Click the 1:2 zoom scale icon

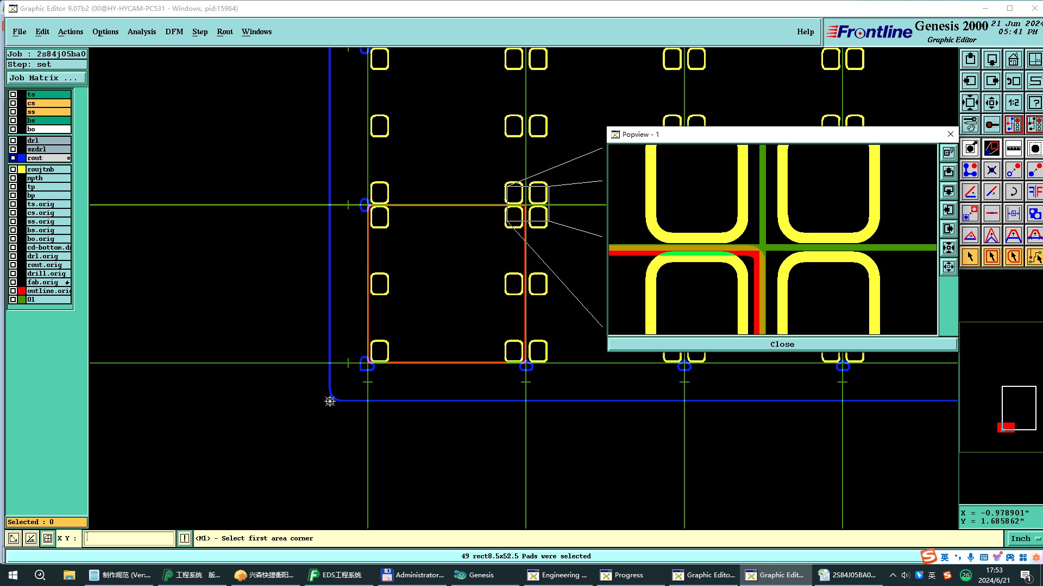[1013, 103]
